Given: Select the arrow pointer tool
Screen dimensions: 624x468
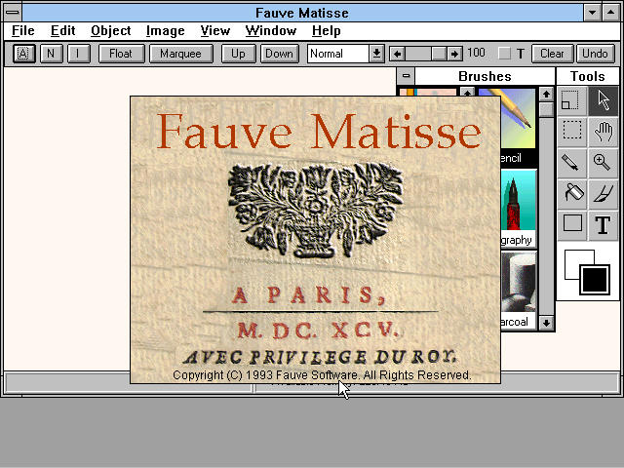Looking at the screenshot, I should coord(604,100).
